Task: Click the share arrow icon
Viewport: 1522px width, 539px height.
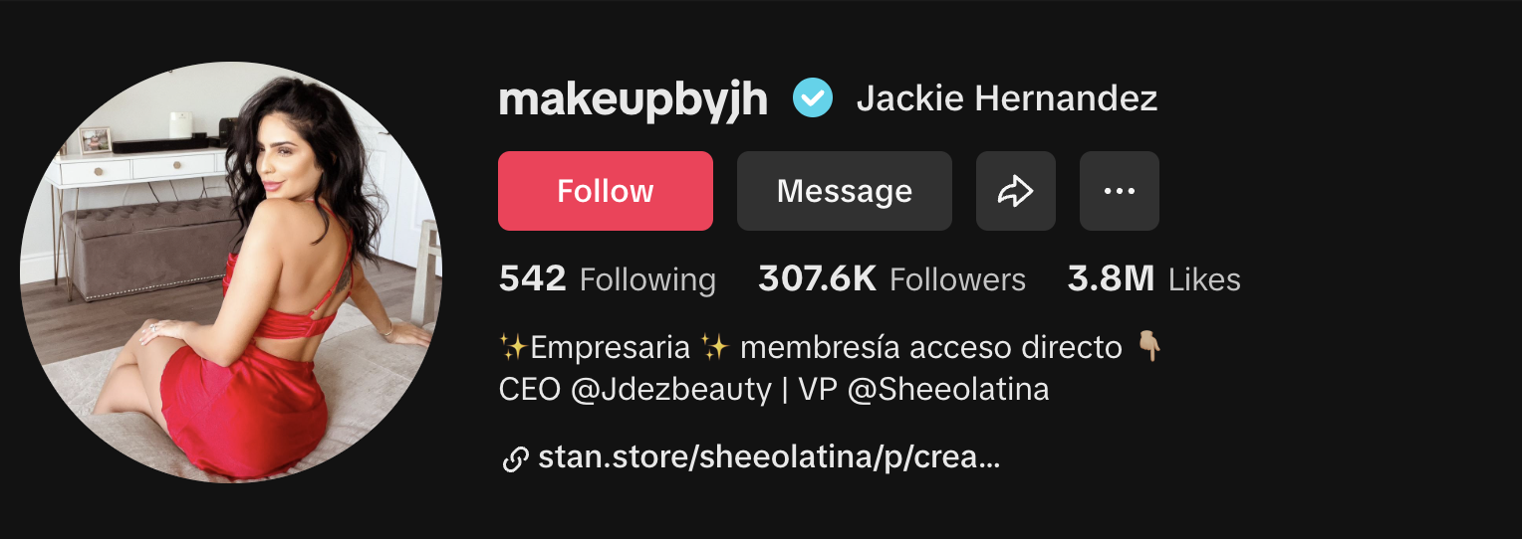Action: [x=1016, y=191]
